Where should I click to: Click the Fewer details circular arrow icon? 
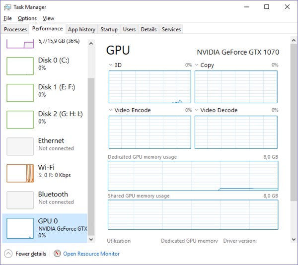click(x=8, y=254)
